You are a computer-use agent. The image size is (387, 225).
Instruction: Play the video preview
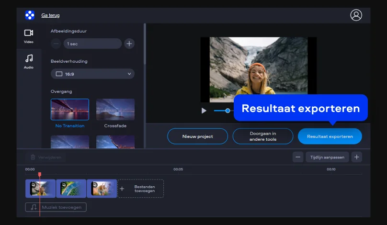click(204, 111)
